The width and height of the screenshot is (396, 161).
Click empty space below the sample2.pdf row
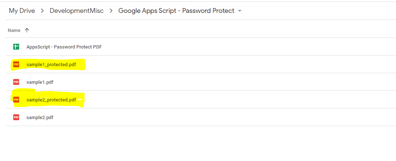click(x=199, y=143)
